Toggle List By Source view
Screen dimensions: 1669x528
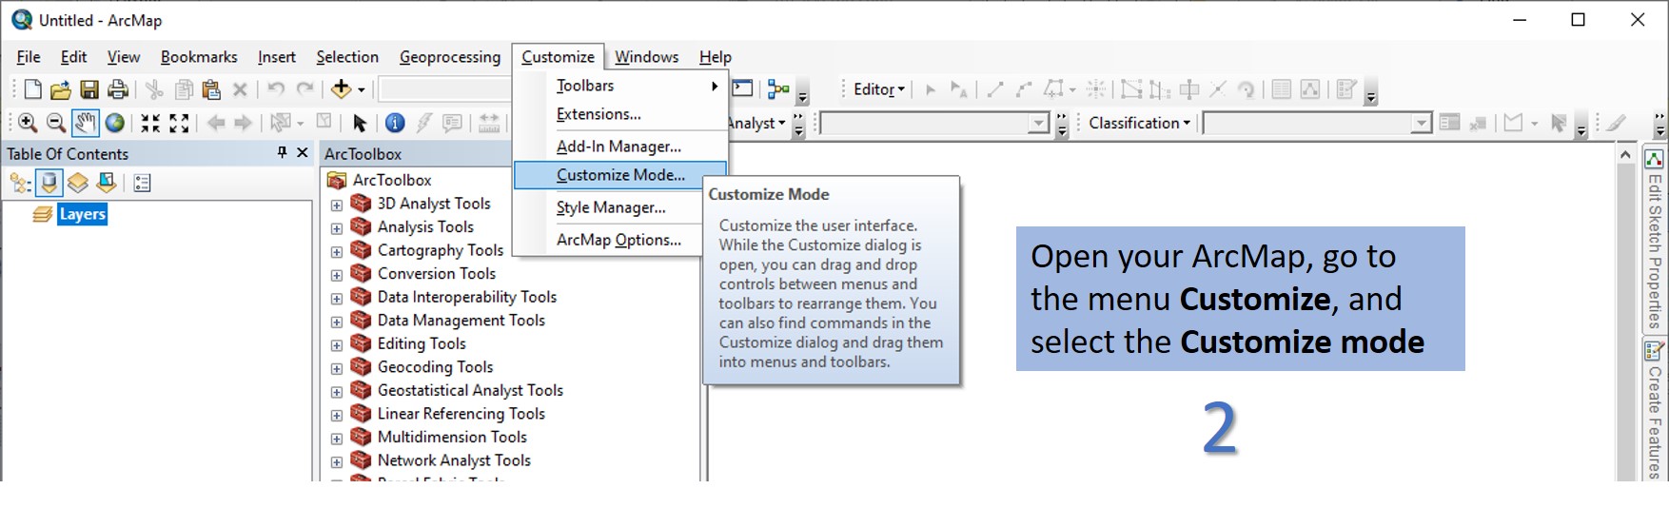coord(49,183)
